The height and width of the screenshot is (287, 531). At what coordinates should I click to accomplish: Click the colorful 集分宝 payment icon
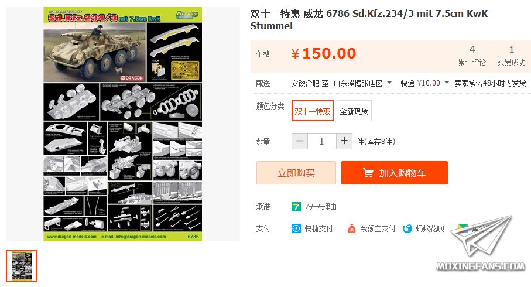tap(463, 228)
